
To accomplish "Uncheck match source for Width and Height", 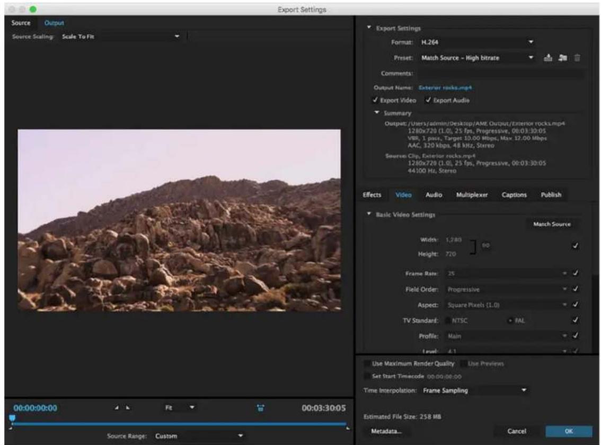I will 575,246.
